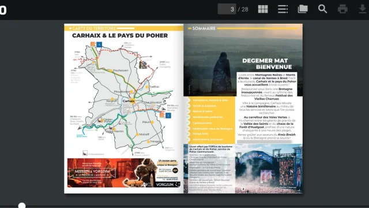Open the table of contents list

tap(283, 9)
